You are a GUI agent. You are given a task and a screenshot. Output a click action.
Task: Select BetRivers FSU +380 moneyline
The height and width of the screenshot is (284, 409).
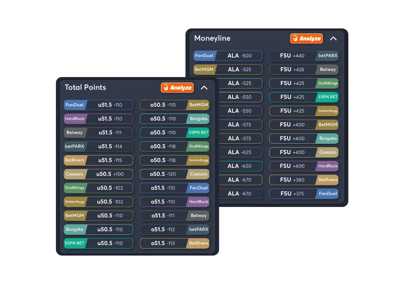tap(304, 180)
